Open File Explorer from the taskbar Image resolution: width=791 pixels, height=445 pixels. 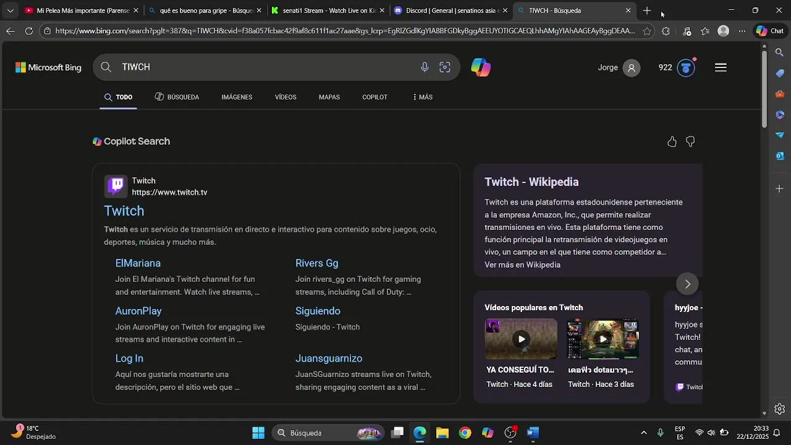(x=442, y=433)
